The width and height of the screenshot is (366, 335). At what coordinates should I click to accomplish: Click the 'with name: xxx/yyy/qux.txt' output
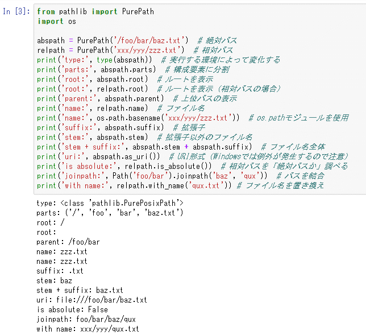(x=88, y=329)
